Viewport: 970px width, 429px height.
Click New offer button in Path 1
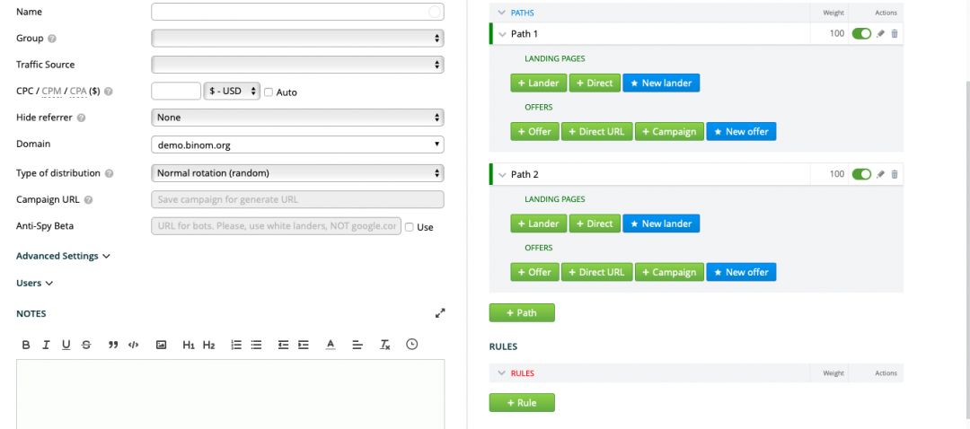pos(741,131)
